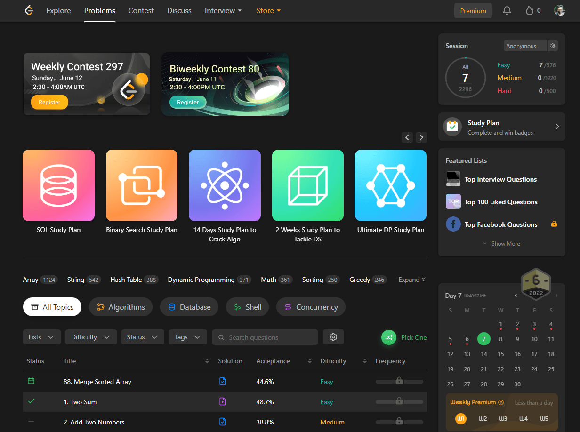Click the lock icon on Top Facebook Questions
580x432 pixels.
coord(554,224)
